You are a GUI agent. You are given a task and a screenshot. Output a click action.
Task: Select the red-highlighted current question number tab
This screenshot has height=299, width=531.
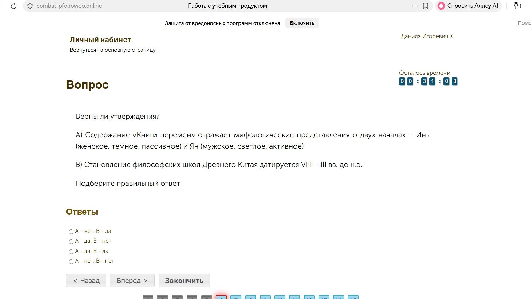click(221, 297)
